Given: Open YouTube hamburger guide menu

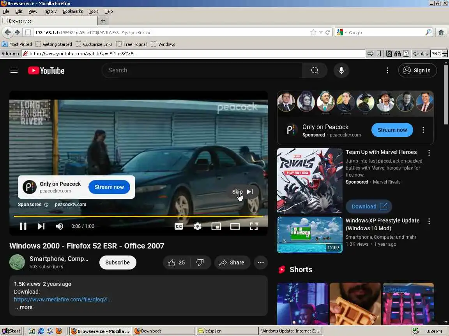Looking at the screenshot, I should coord(14,70).
